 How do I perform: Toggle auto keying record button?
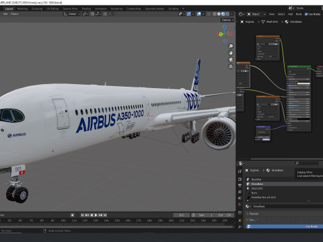pyautogui.click(x=73, y=215)
